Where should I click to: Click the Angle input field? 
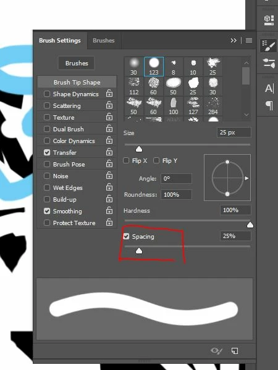[x=176, y=178]
